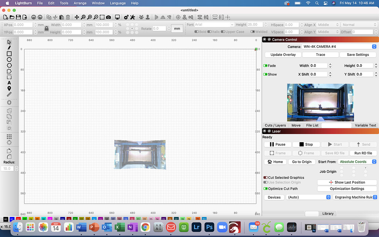The height and width of the screenshot is (237, 379).
Task: Open the Arrange menu
Action: [80, 3]
